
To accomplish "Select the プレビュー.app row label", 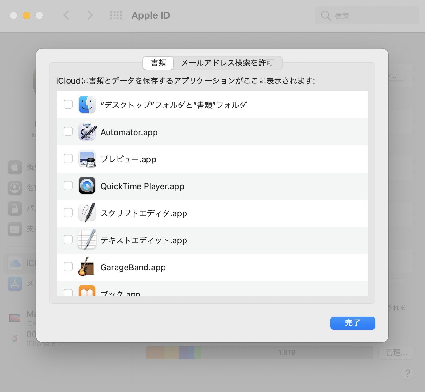I will click(x=128, y=159).
